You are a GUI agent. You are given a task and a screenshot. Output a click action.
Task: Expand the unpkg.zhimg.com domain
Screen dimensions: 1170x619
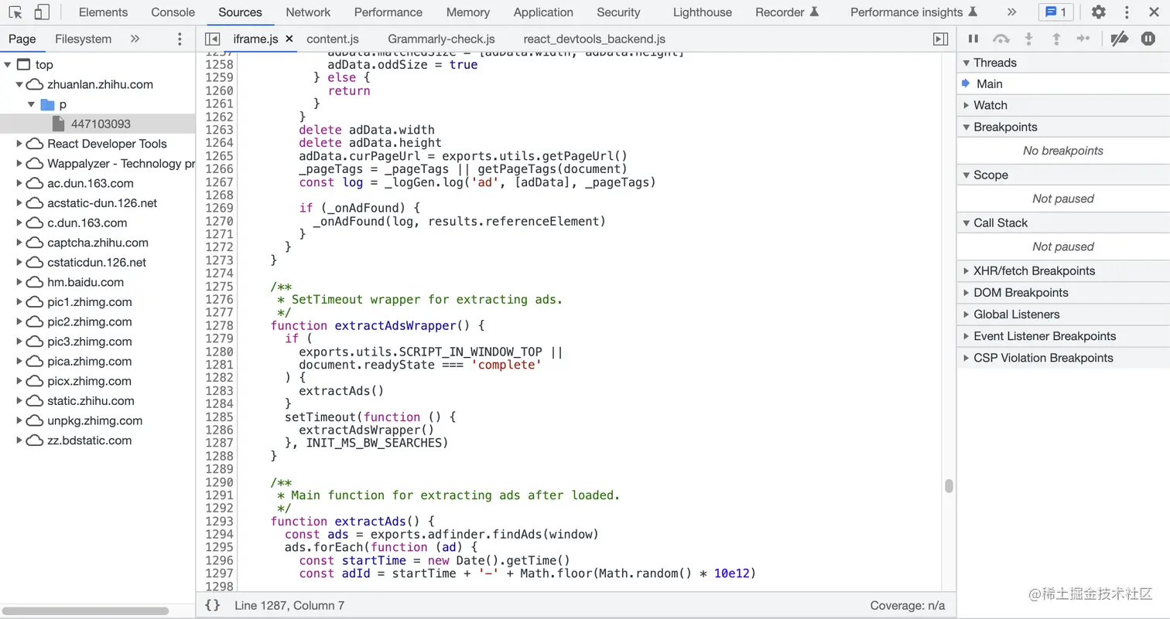pos(19,420)
